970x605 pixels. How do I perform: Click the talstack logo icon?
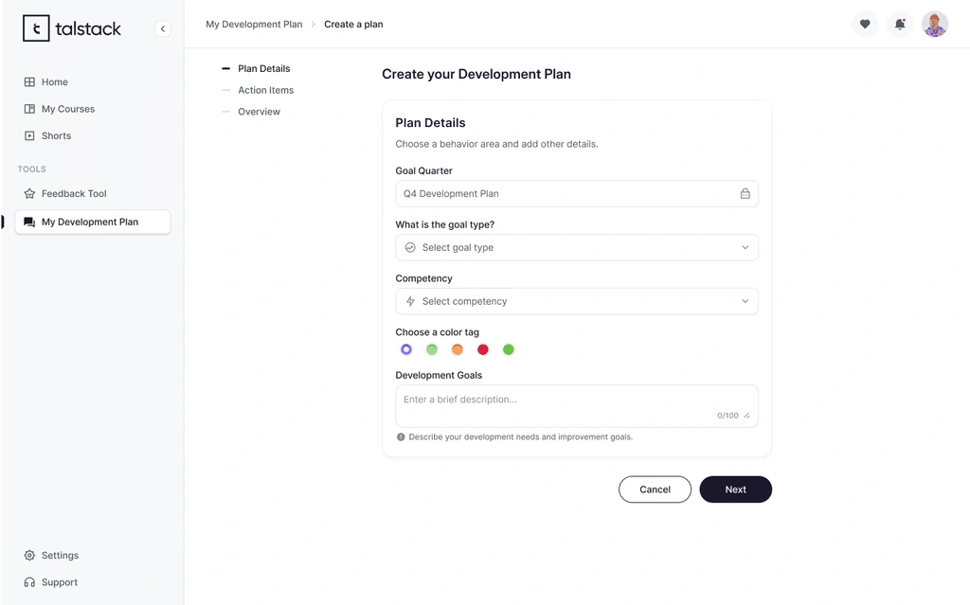(x=36, y=28)
